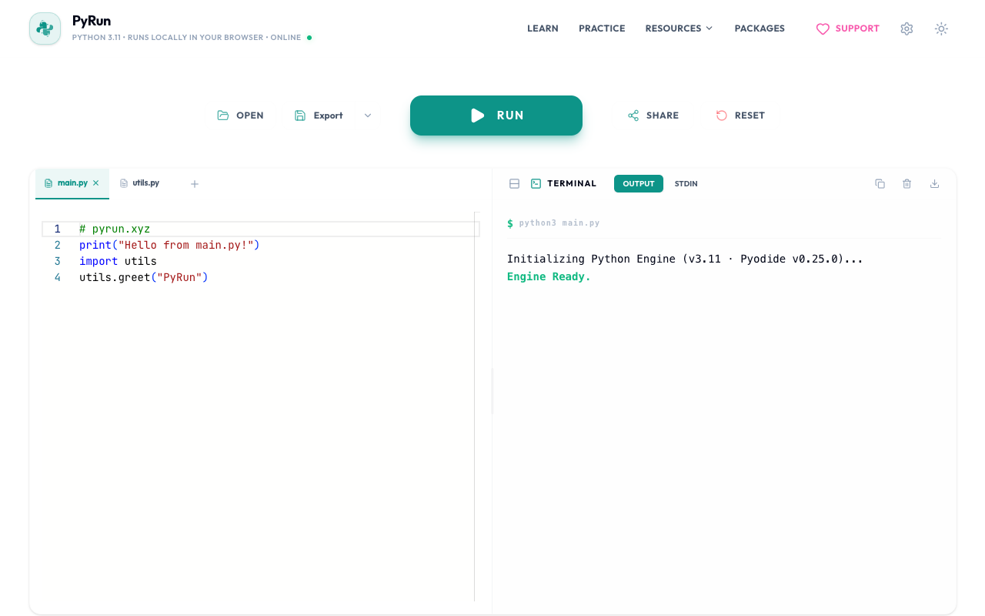Click the print Hello from main.py line
The height and width of the screenshot is (616, 985).
[x=169, y=245]
